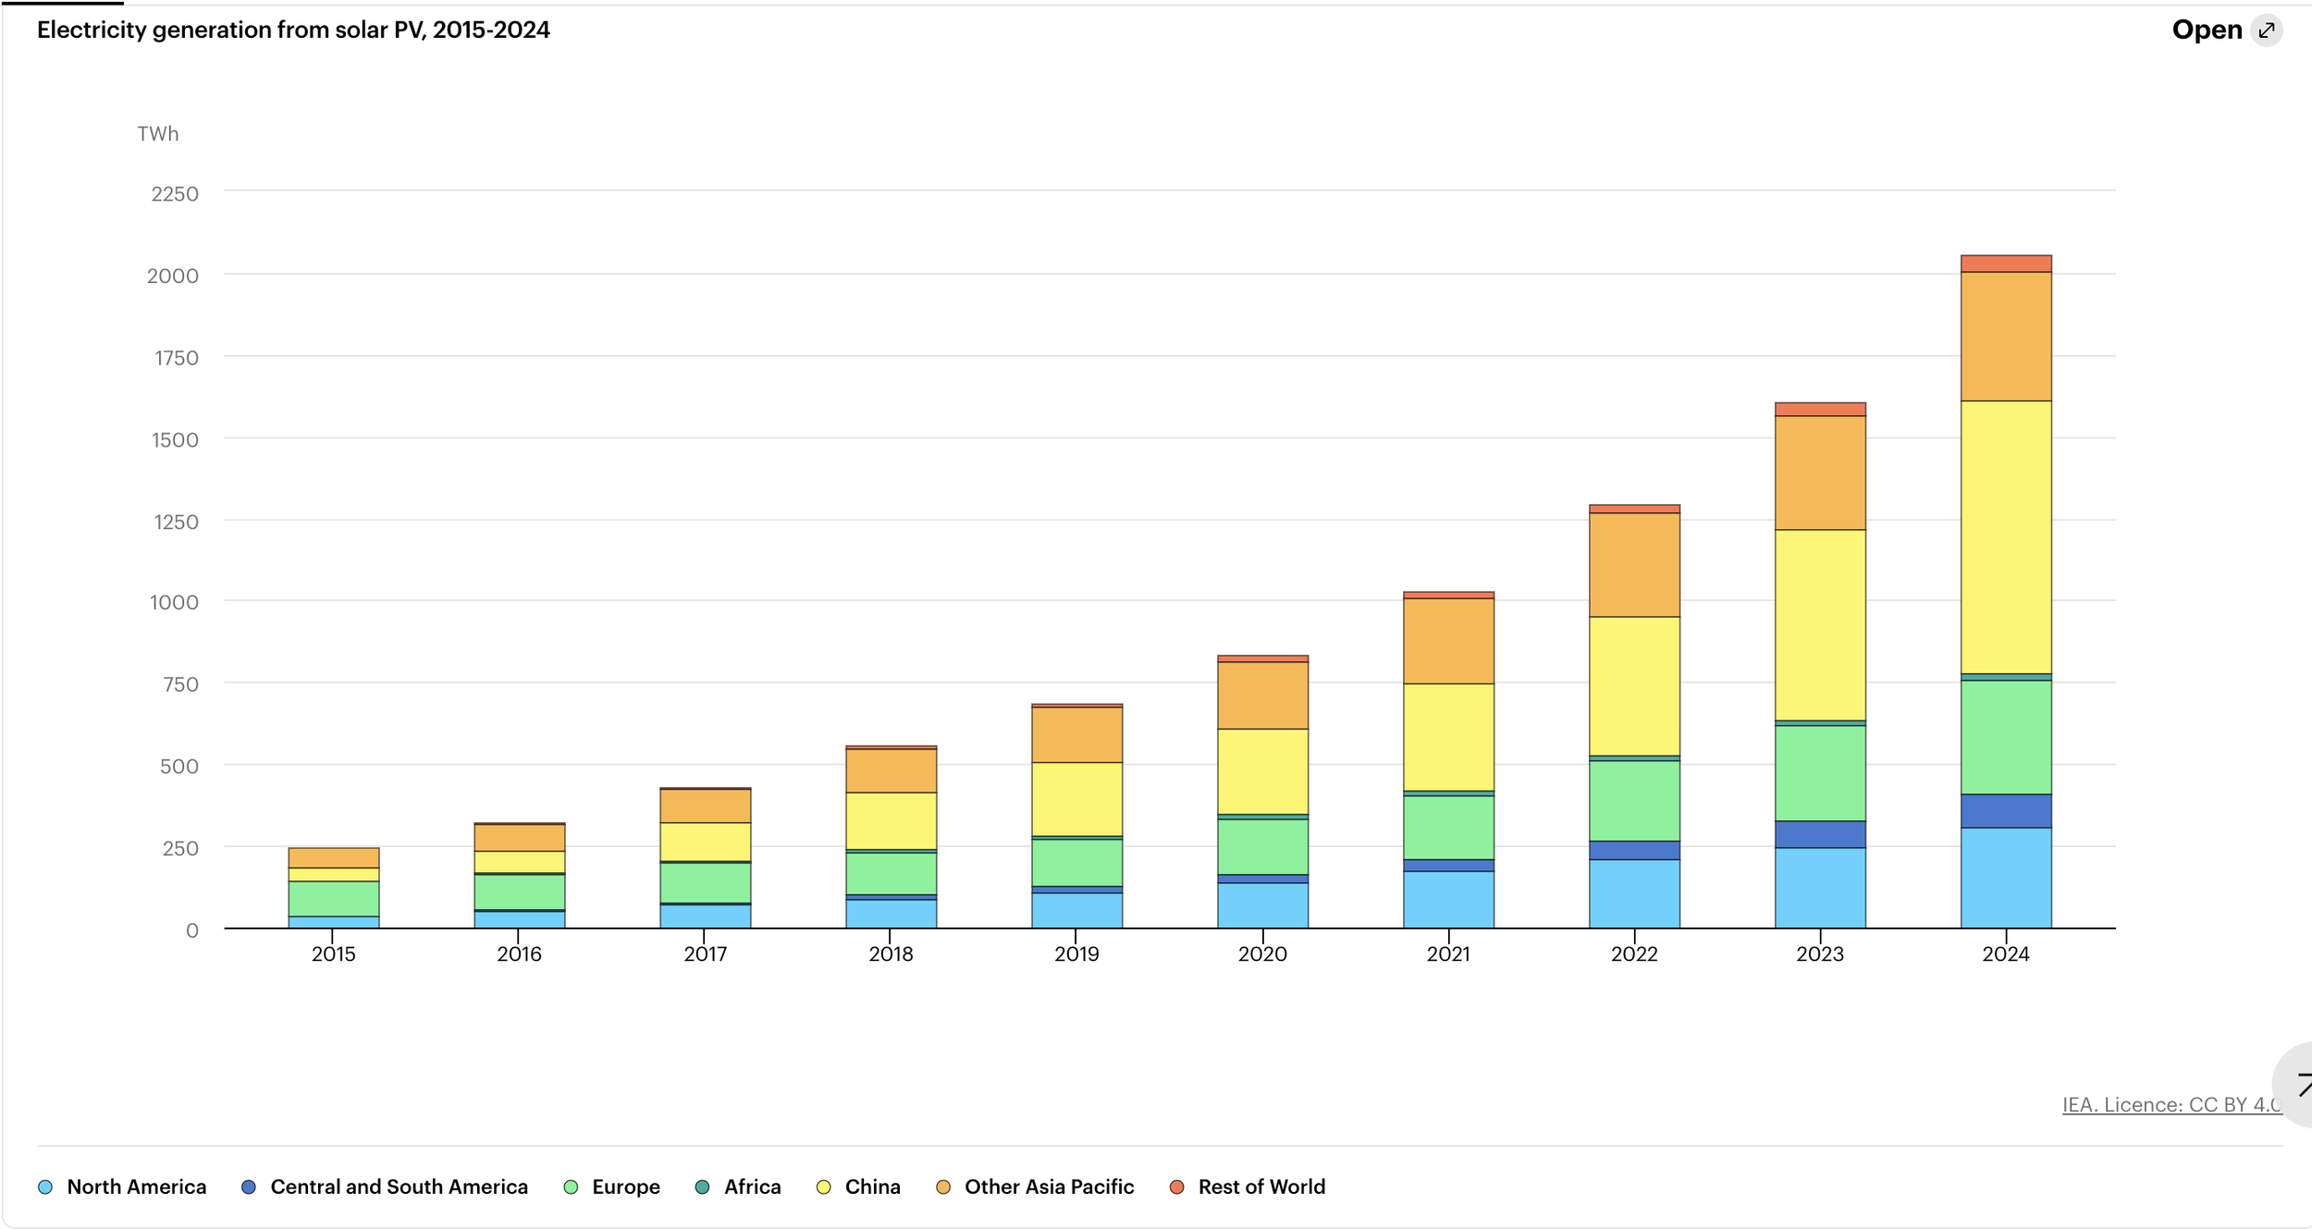Click the China yellow legend dot
This screenshot has height=1229, width=2312.
[824, 1187]
